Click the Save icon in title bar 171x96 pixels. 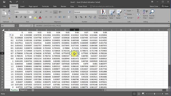4,2
